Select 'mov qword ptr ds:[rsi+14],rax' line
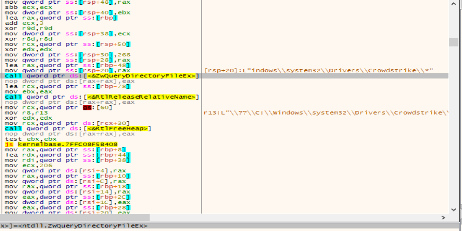 [67, 192]
